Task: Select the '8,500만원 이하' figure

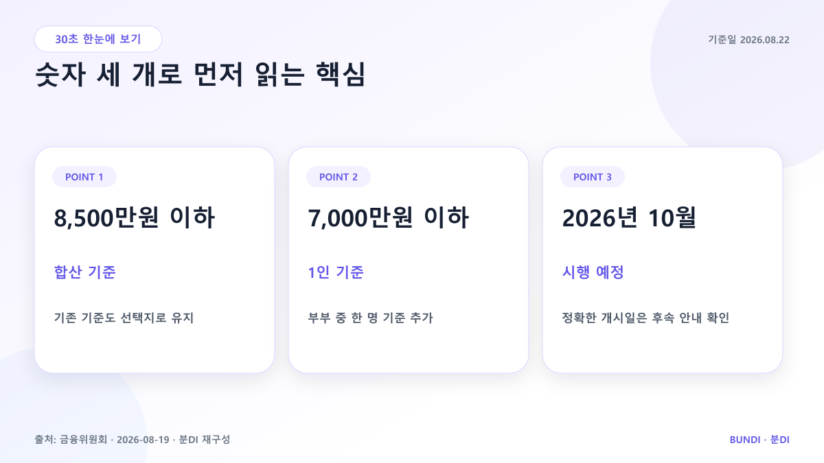Action: pyautogui.click(x=135, y=219)
